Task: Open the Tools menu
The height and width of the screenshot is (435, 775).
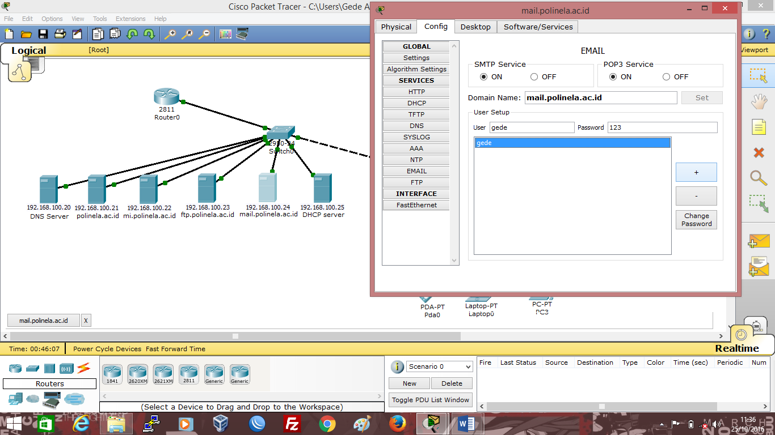Action: (x=100, y=19)
